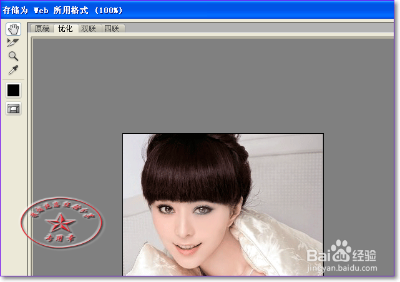Switch to the 原稿 tab

[x=42, y=28]
